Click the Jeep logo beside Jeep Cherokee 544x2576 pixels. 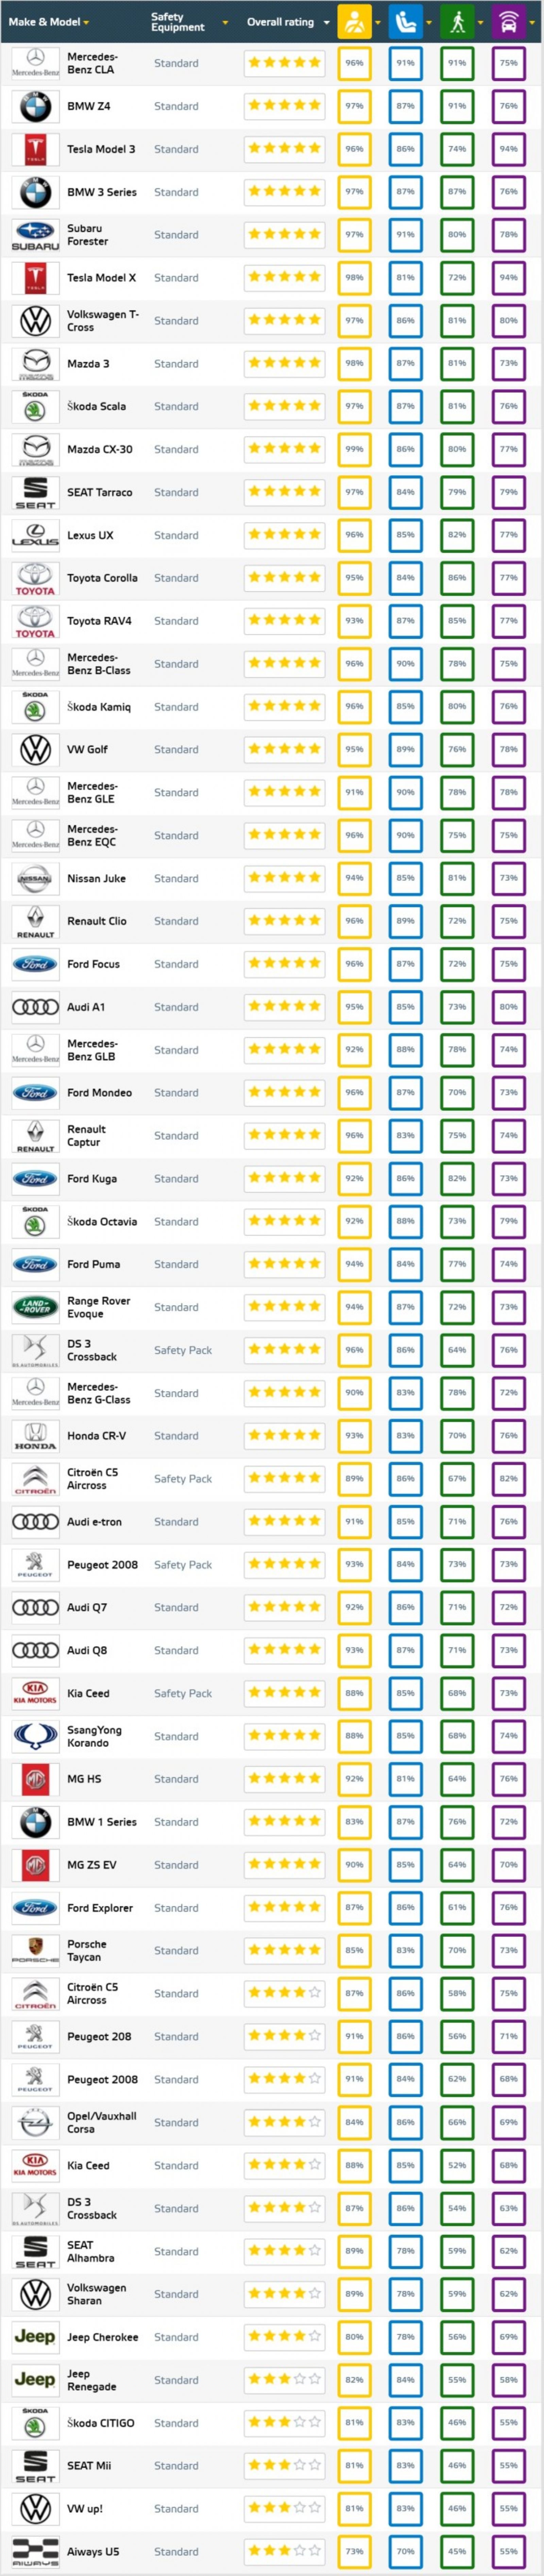pyautogui.click(x=35, y=2337)
